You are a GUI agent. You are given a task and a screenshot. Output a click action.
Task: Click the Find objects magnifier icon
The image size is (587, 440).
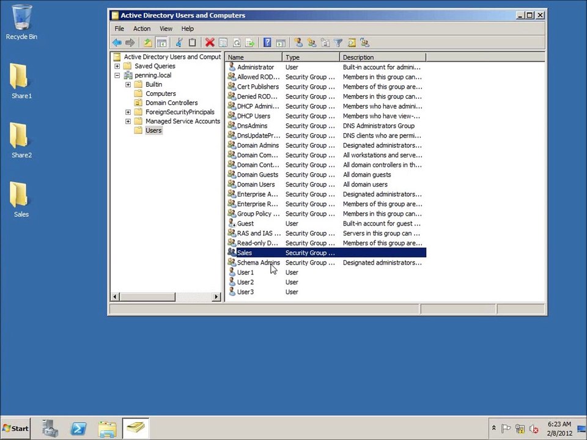click(352, 43)
